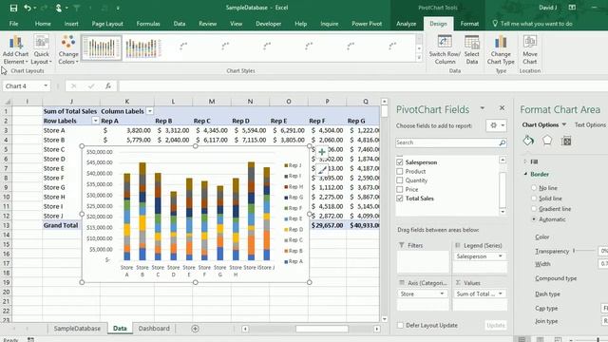Image resolution: width=608 pixels, height=342 pixels.
Task: Click Switch Row/Column icon
Action: [x=445, y=49]
